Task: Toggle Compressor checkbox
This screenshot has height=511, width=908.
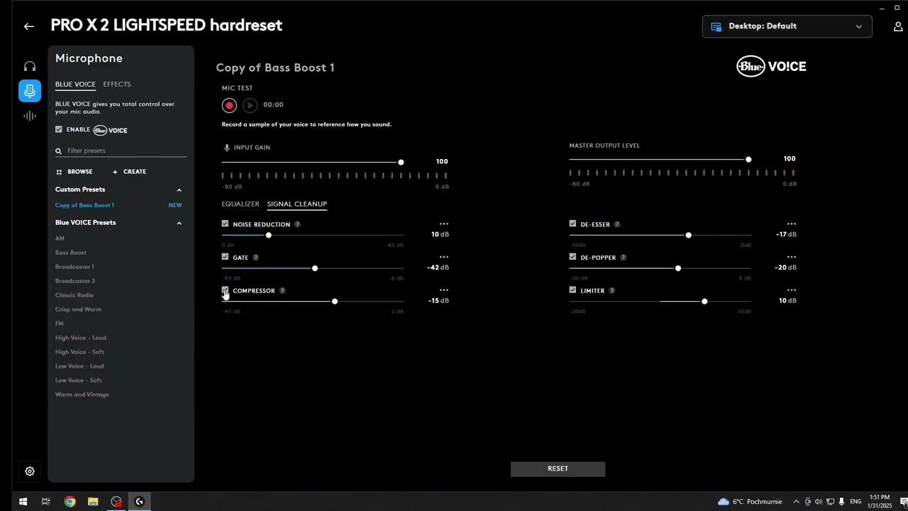Action: pos(226,290)
